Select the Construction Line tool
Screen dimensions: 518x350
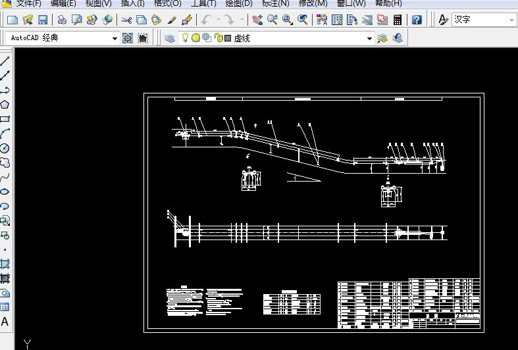[x=5, y=76]
